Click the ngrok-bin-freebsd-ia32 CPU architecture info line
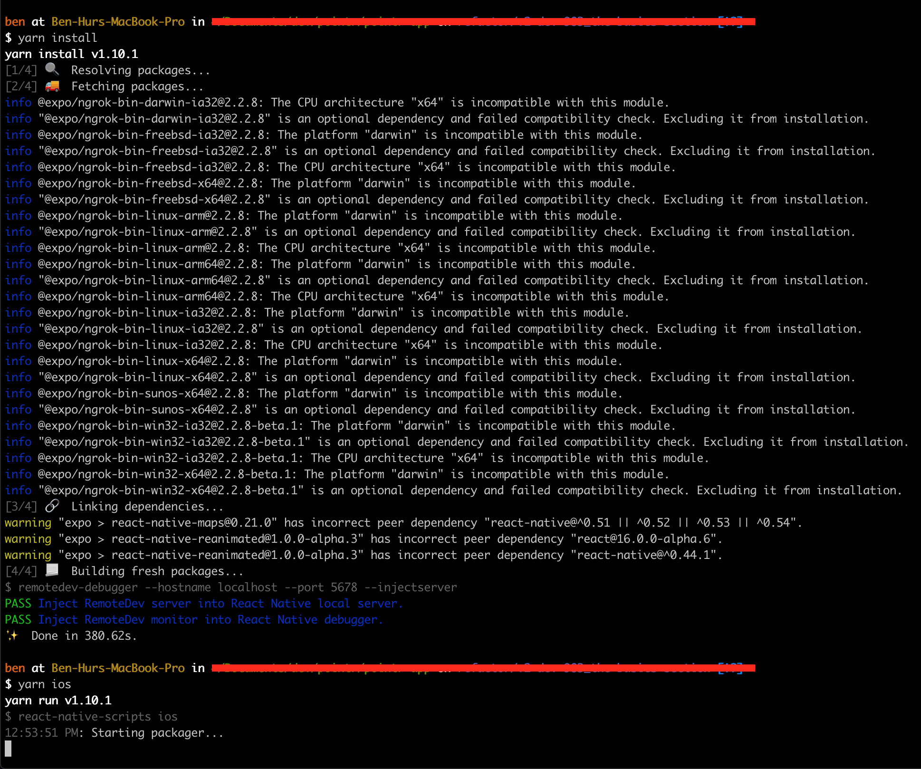The height and width of the screenshot is (769, 921). [340, 167]
